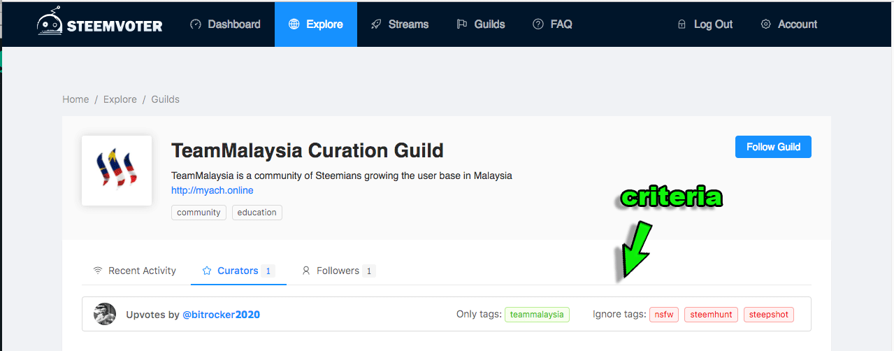
Task: Open the http://myach.online link
Action: [x=212, y=190]
